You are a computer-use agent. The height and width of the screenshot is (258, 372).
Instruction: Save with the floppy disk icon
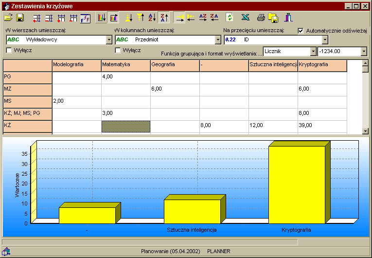pyautogui.click(x=20, y=18)
